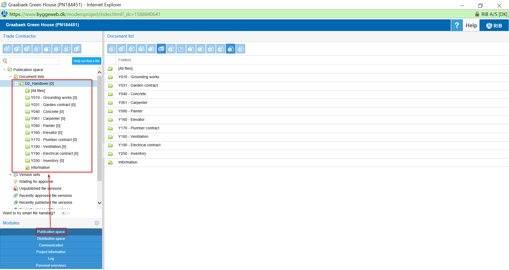Enable the smart file handling toggle

click(65, 213)
